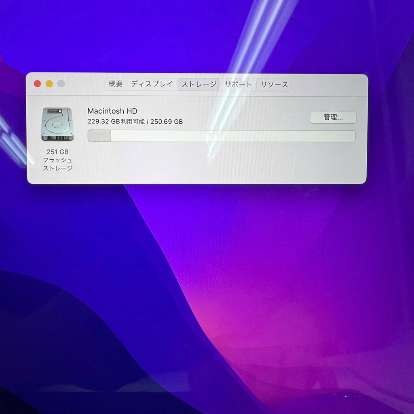This screenshot has height=414, width=414.
Task: Click the Macintosh HD drive icon
Action: coord(57,124)
